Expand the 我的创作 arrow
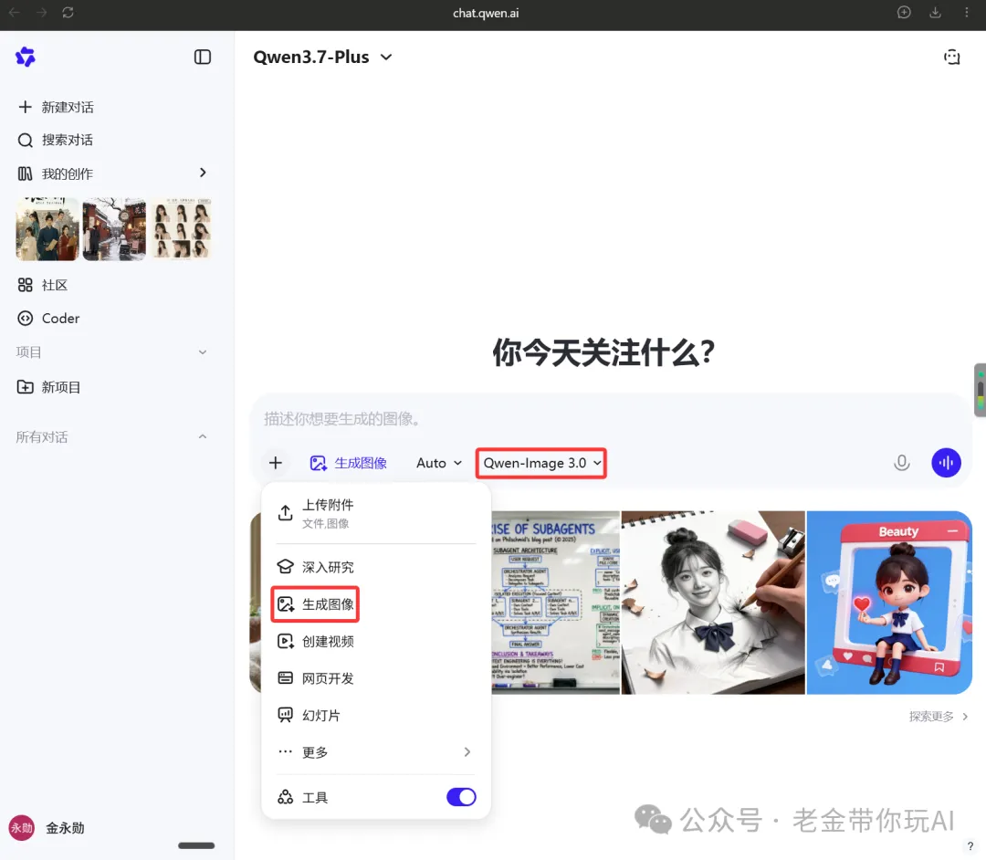Screen dimensions: 986x860 click(x=203, y=173)
